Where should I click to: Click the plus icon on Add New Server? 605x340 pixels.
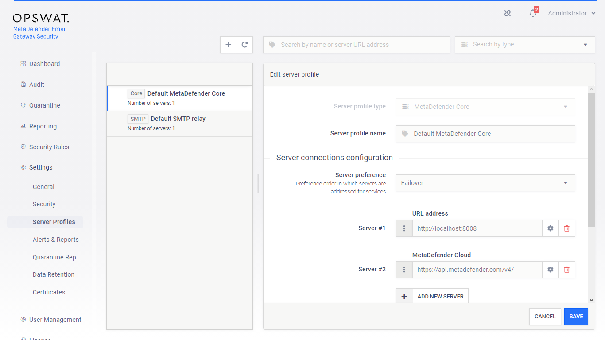404,297
